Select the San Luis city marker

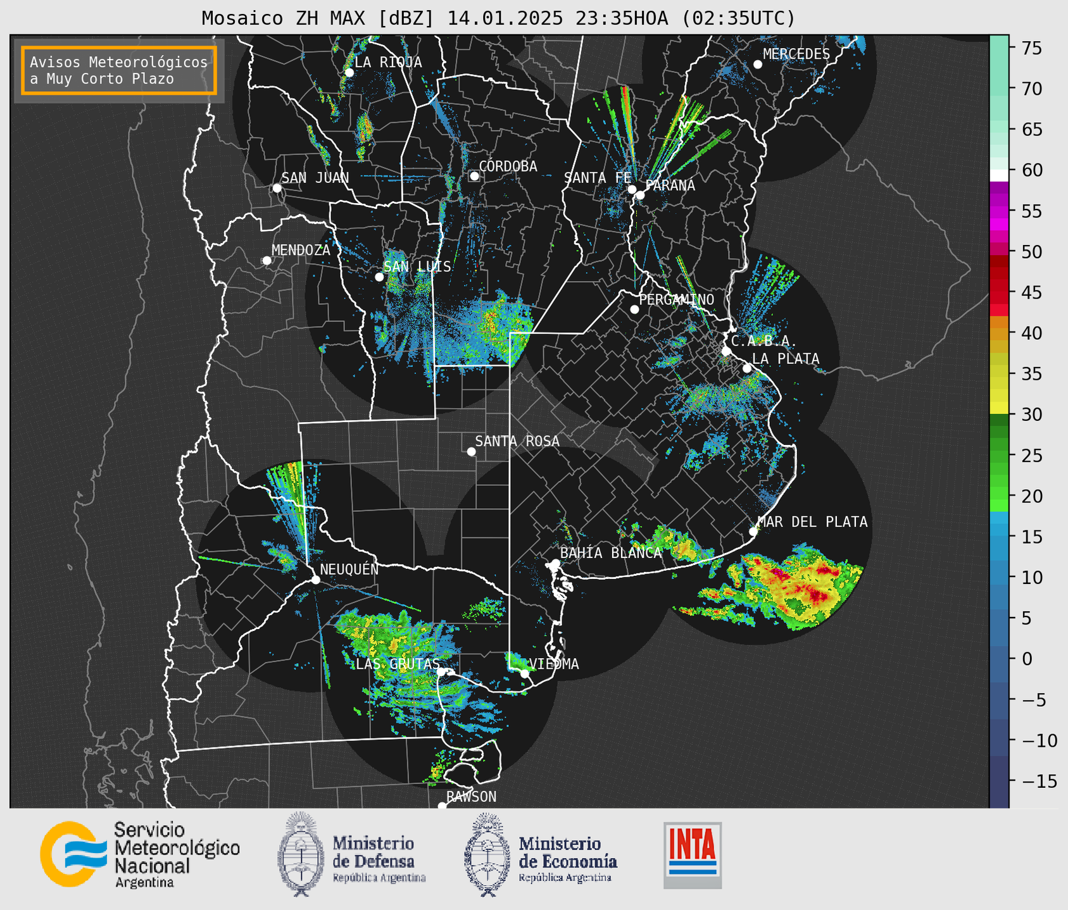[x=379, y=277]
